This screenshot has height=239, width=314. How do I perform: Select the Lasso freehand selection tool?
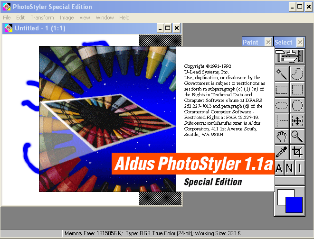[x=297, y=74]
